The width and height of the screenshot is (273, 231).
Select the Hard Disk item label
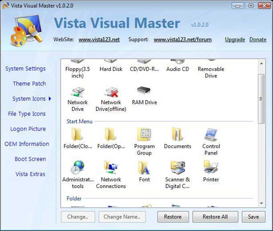[x=111, y=69]
